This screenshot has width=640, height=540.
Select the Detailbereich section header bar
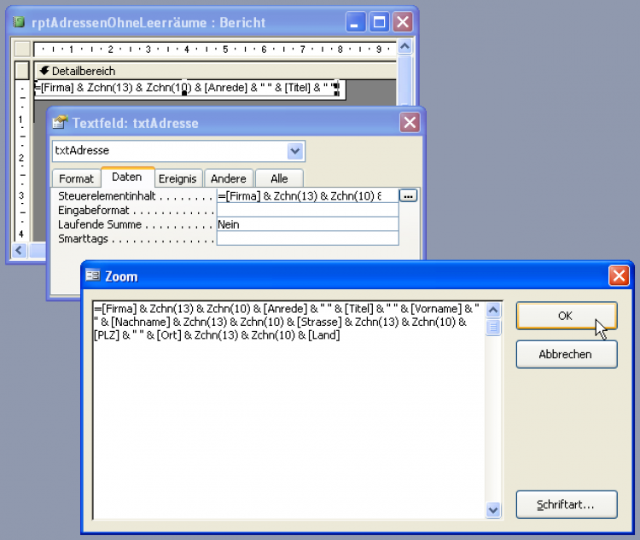[x=213, y=71]
